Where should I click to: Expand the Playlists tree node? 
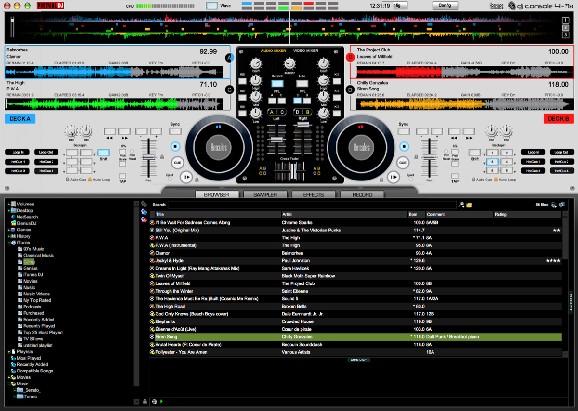click(x=9, y=352)
